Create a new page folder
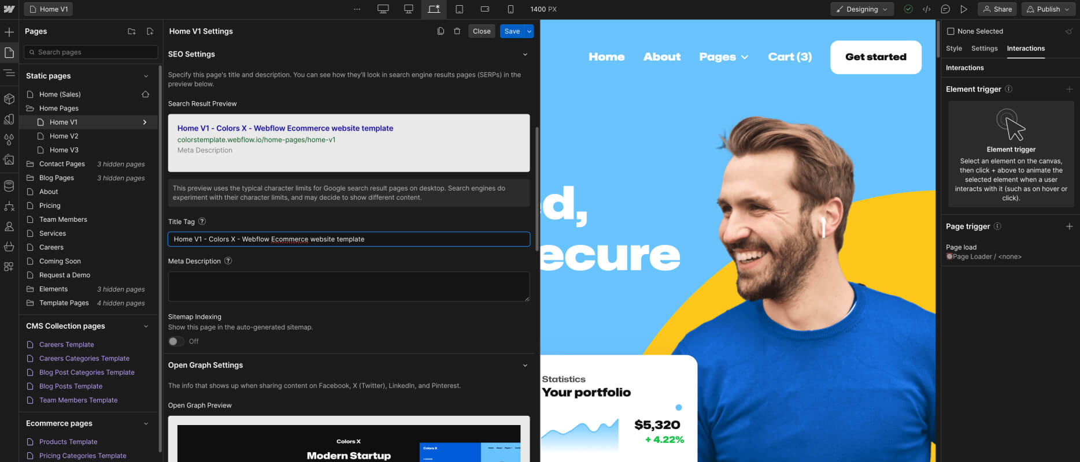The width and height of the screenshot is (1080, 462). coord(132,31)
